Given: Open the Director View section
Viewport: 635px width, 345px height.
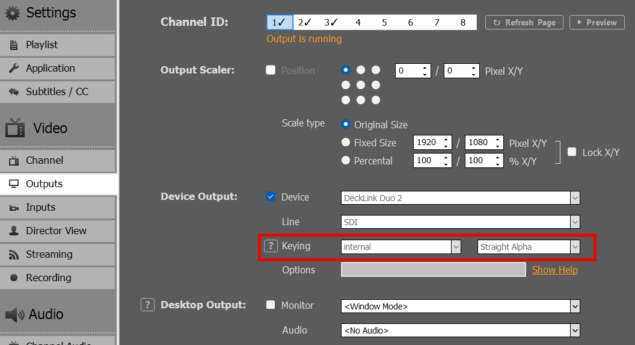Looking at the screenshot, I should click(58, 231).
